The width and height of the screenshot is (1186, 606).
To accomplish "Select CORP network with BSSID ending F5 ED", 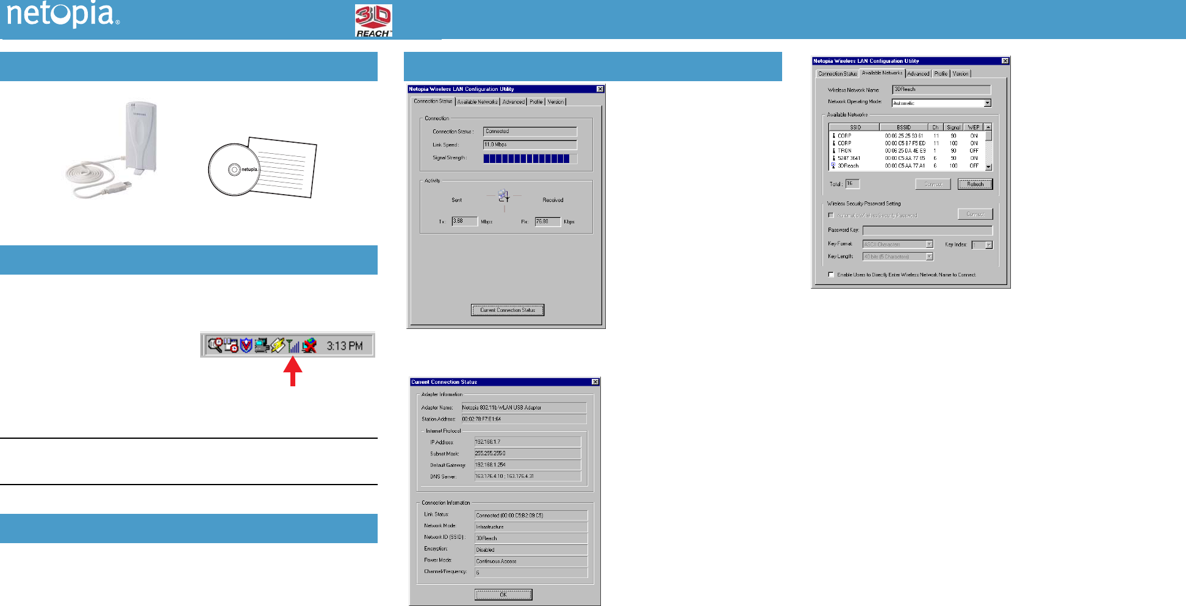I will 907,143.
